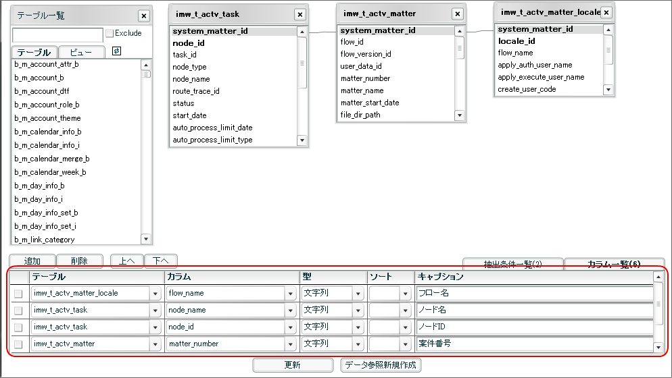Click the 更新 button
Image resolution: width=672 pixels, height=378 pixels.
point(293,364)
